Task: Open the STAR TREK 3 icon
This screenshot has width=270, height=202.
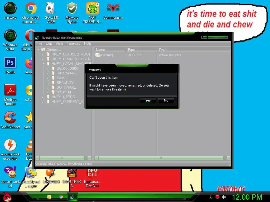Action: (x=72, y=178)
